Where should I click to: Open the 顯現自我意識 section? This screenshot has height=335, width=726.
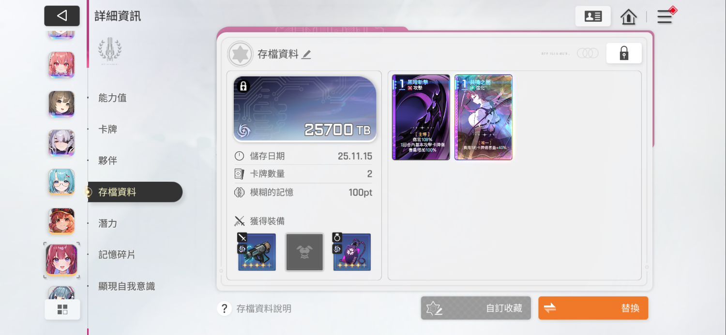click(x=126, y=286)
